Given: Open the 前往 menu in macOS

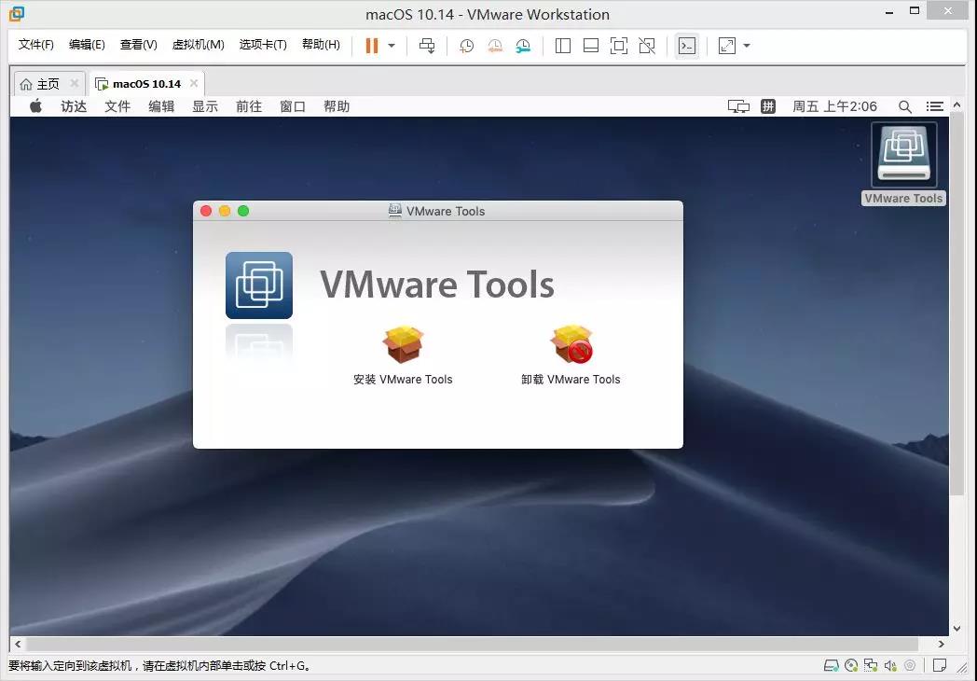Looking at the screenshot, I should pyautogui.click(x=249, y=106).
